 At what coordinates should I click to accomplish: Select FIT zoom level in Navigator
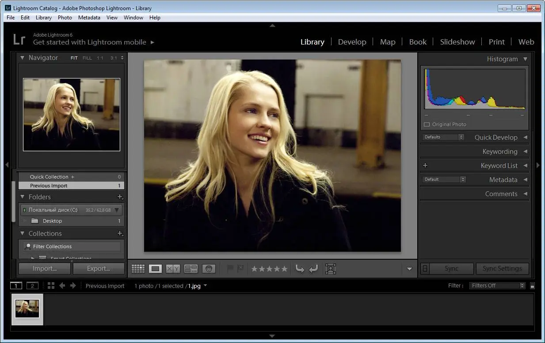(x=74, y=58)
